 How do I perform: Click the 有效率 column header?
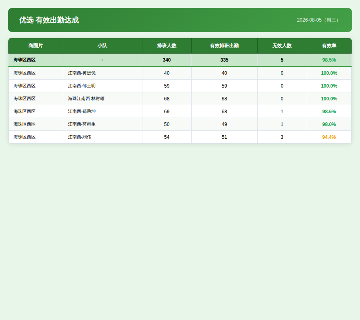click(329, 46)
